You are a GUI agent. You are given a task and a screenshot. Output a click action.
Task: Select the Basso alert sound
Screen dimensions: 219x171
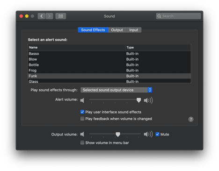(109, 54)
